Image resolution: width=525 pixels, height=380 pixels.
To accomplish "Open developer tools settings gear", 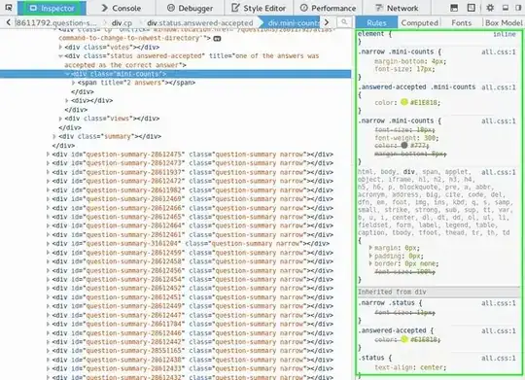I will tap(490, 8).
